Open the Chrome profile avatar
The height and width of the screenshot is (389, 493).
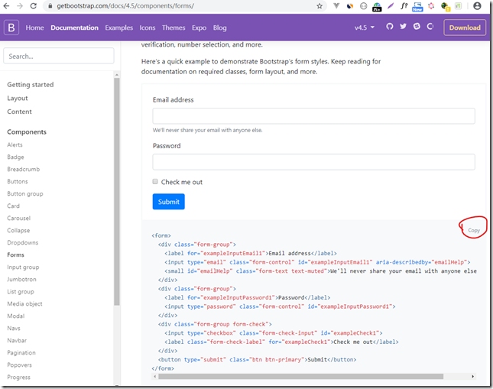pos(477,6)
